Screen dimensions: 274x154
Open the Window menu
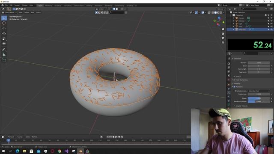click(x=24, y=6)
